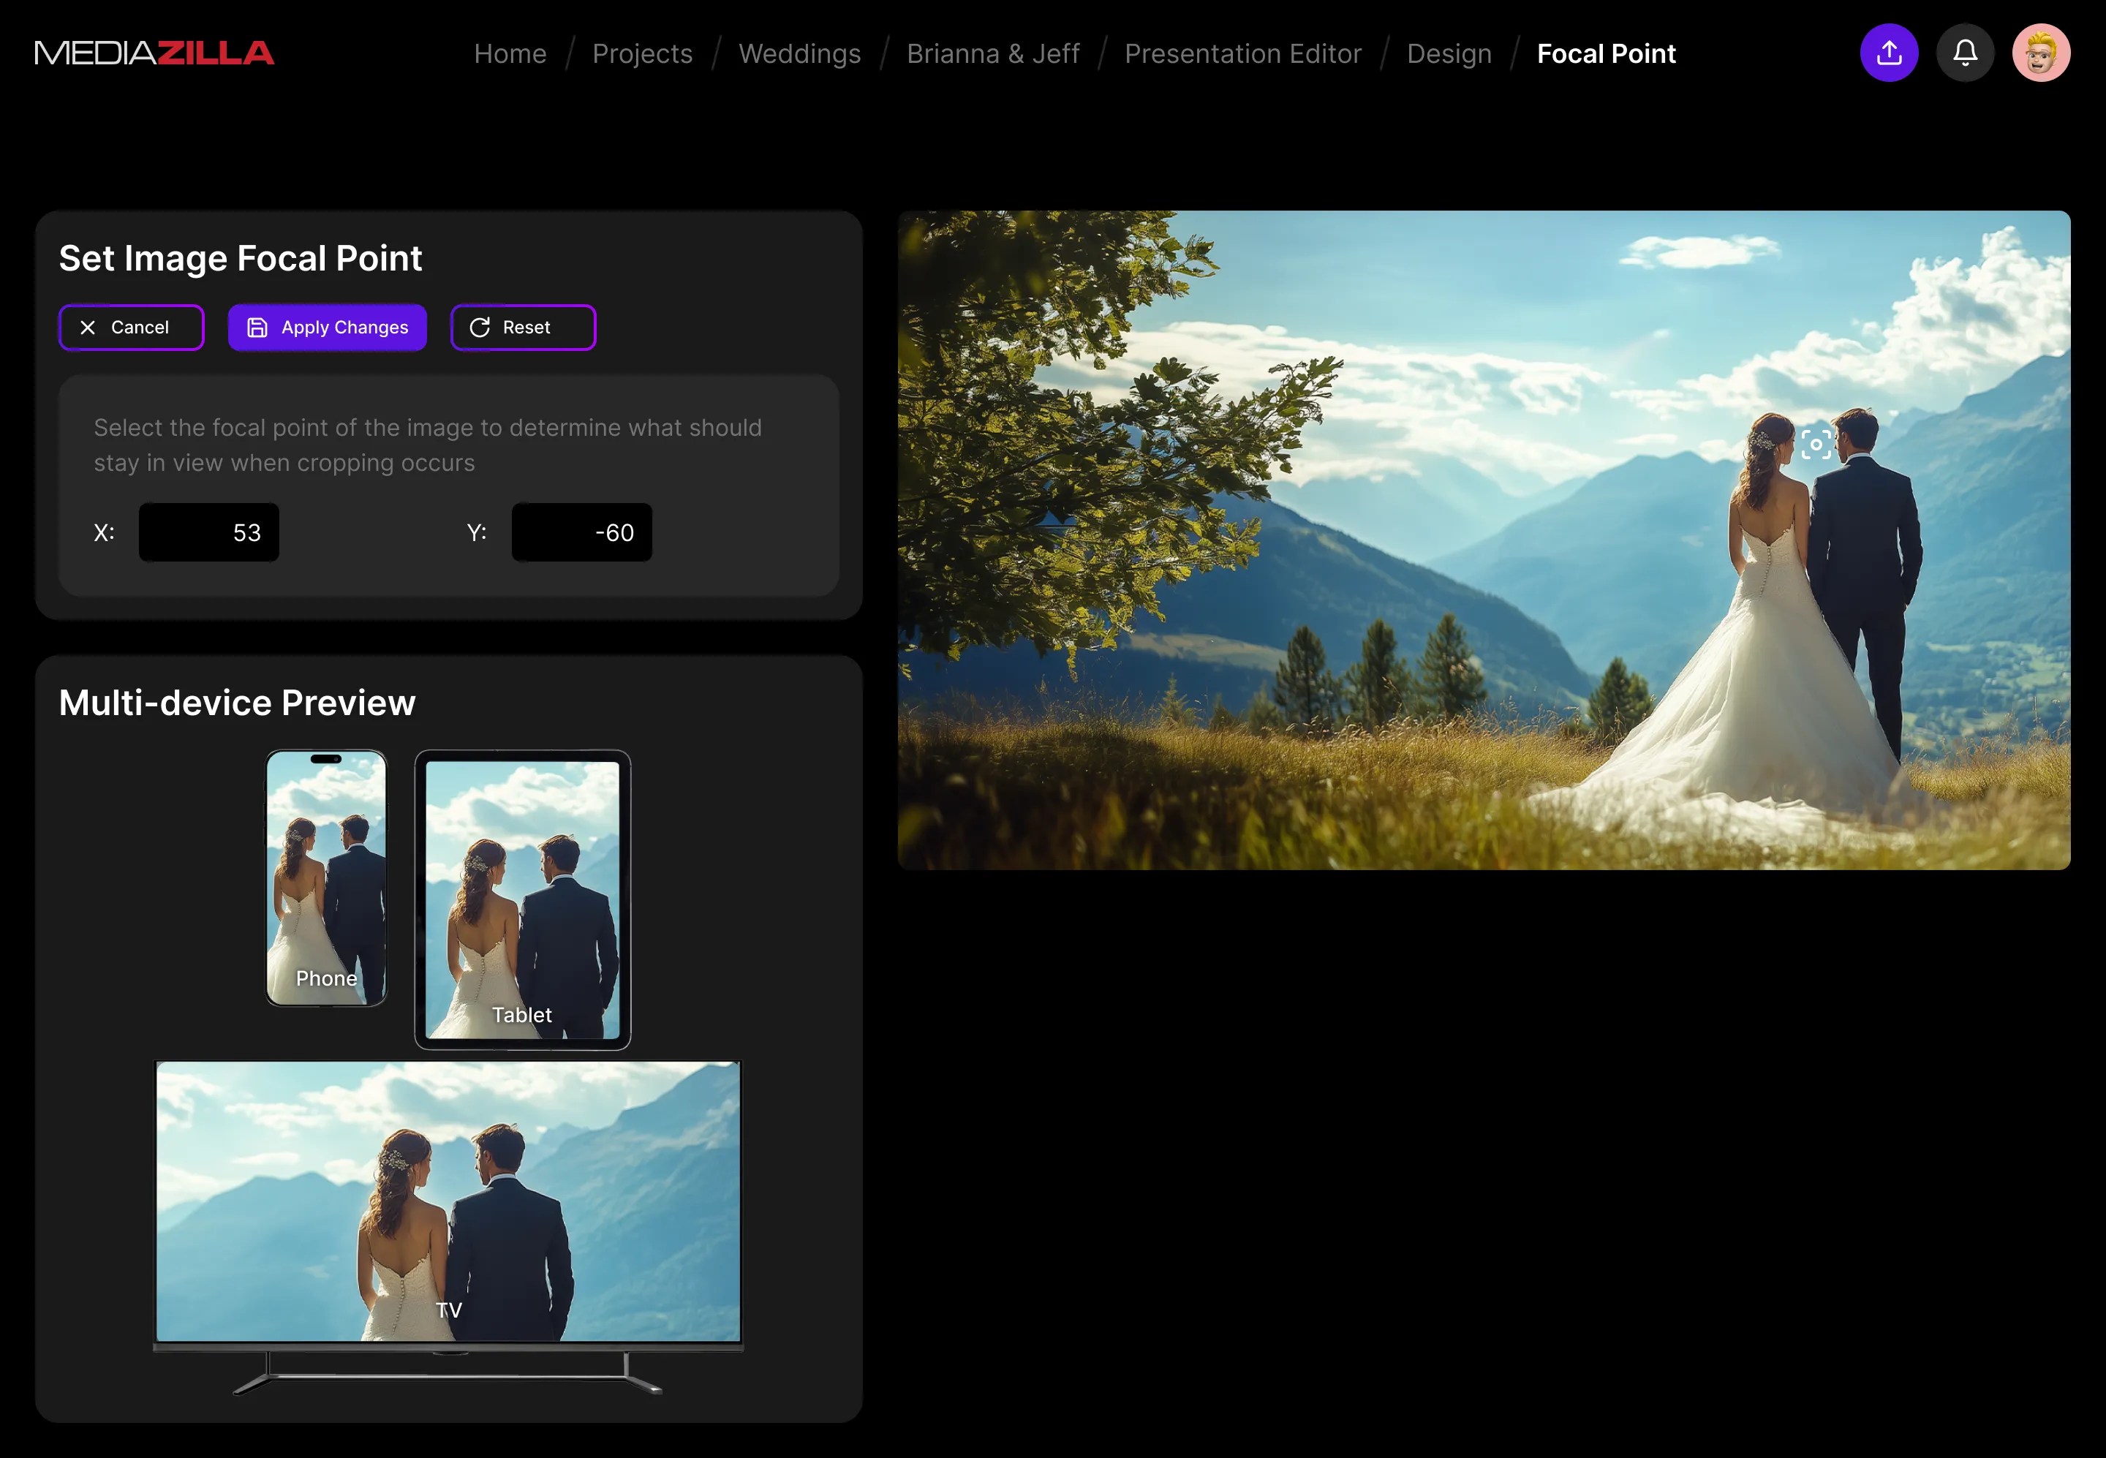Click the X coordinate input field
Screen dimensions: 2106x1458
[209, 532]
